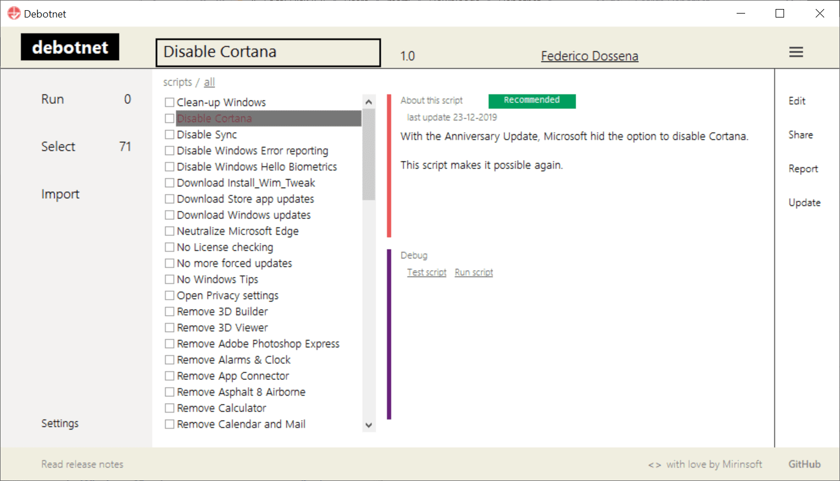Screen dimensions: 840x481
Task: Open Read release notes link
Action: coord(82,464)
